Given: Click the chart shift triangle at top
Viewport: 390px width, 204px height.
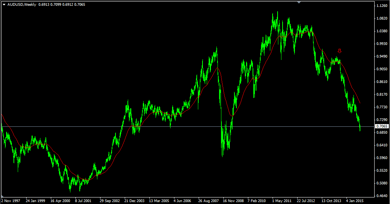Looking at the screenshot, I should [x=299, y=2].
